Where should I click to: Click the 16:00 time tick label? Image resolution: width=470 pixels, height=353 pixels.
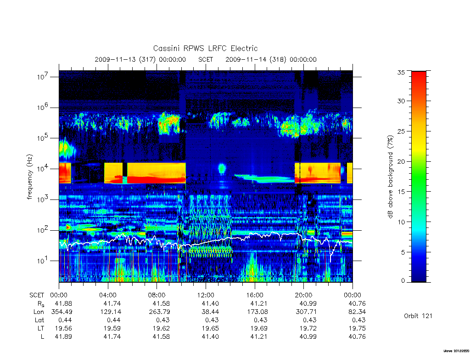pos(254,295)
